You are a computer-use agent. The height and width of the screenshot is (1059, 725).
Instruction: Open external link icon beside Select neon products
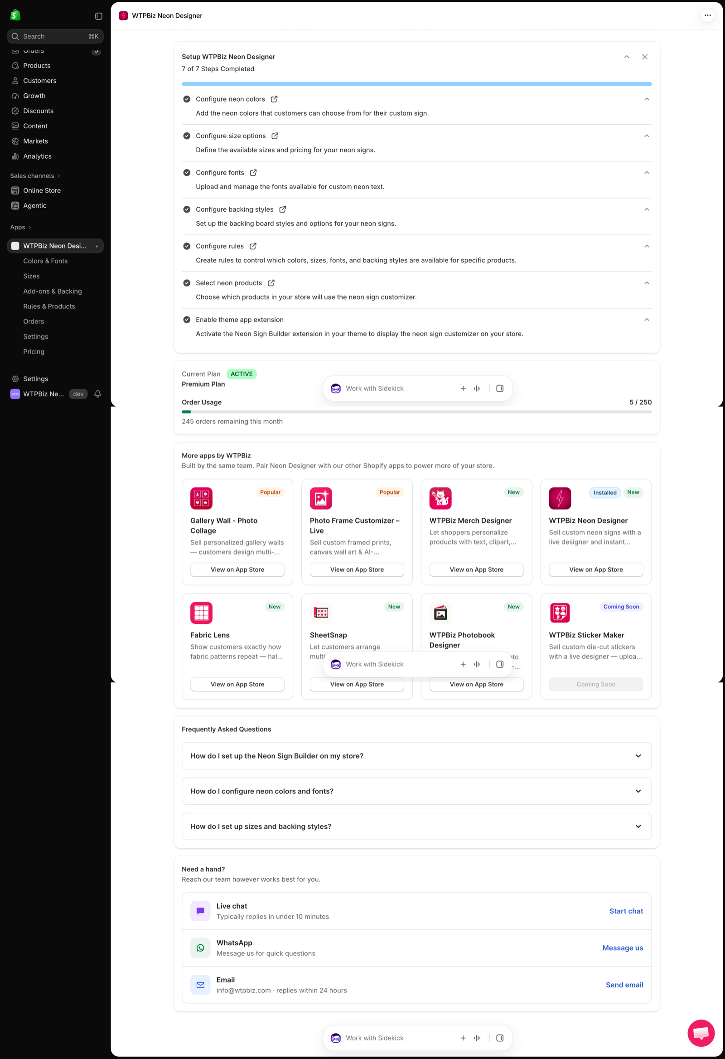point(271,282)
